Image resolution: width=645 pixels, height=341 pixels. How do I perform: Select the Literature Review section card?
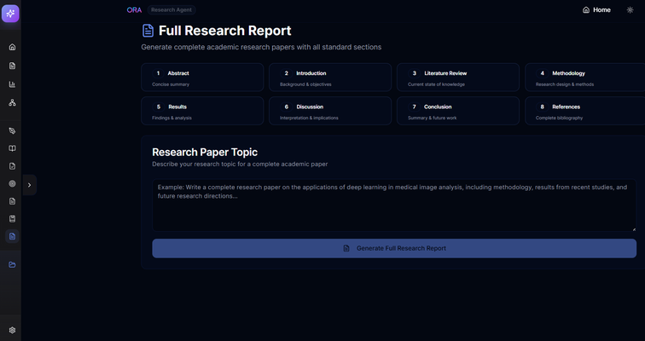click(x=458, y=78)
